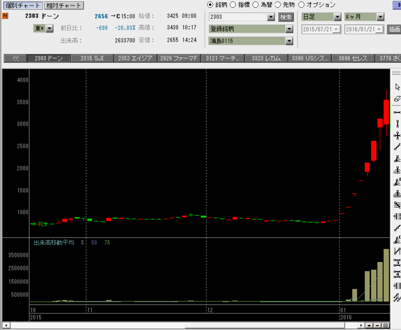Click the 3430 high price value
The height and width of the screenshot is (330, 401).
[x=173, y=27]
